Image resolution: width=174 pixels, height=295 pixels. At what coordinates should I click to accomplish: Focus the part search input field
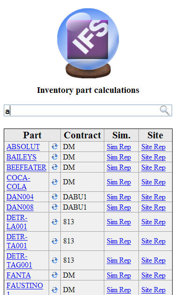point(88,110)
